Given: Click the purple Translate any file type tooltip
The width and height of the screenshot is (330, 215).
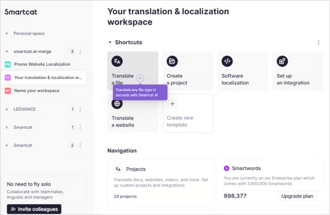Looking at the screenshot, I should pos(140,92).
